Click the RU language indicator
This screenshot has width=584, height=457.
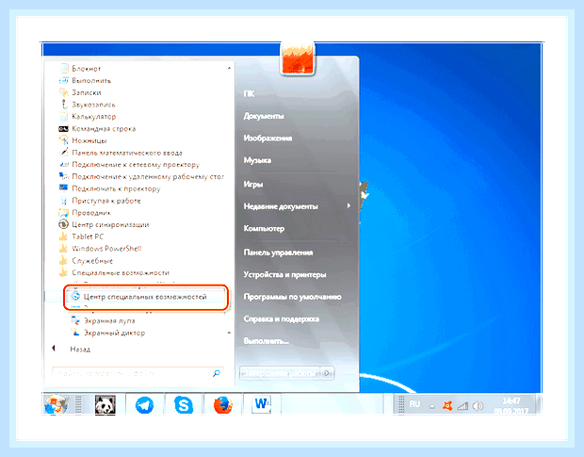(414, 404)
